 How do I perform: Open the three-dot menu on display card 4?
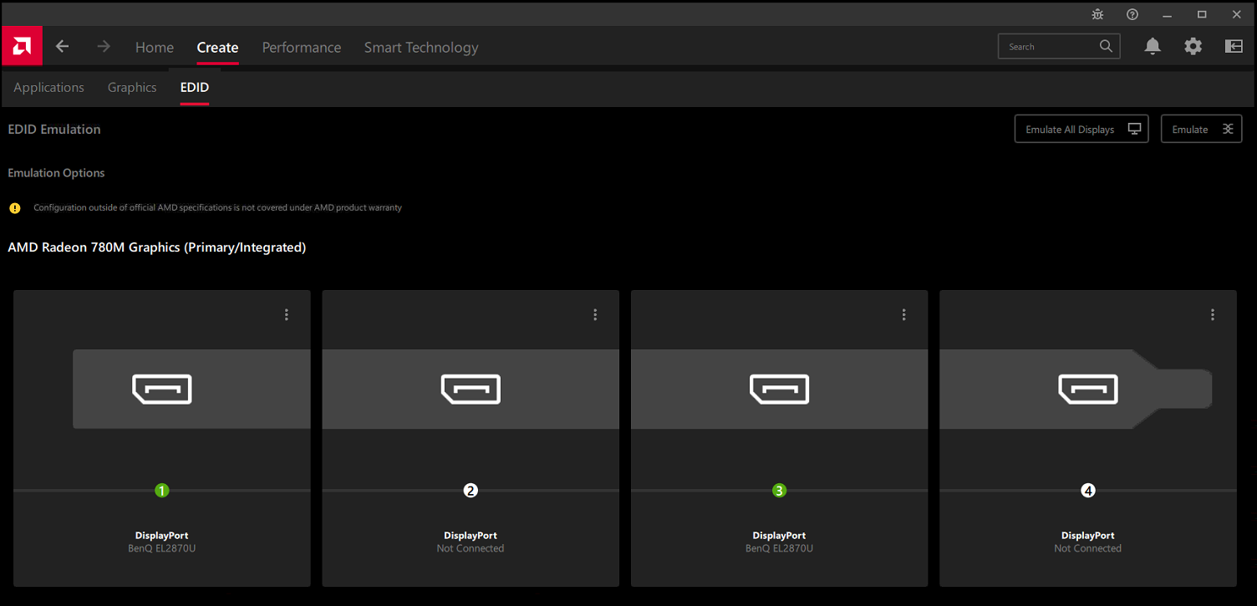(x=1213, y=315)
